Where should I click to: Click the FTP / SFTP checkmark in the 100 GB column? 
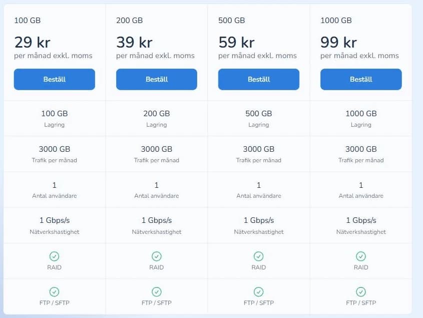[54, 292]
